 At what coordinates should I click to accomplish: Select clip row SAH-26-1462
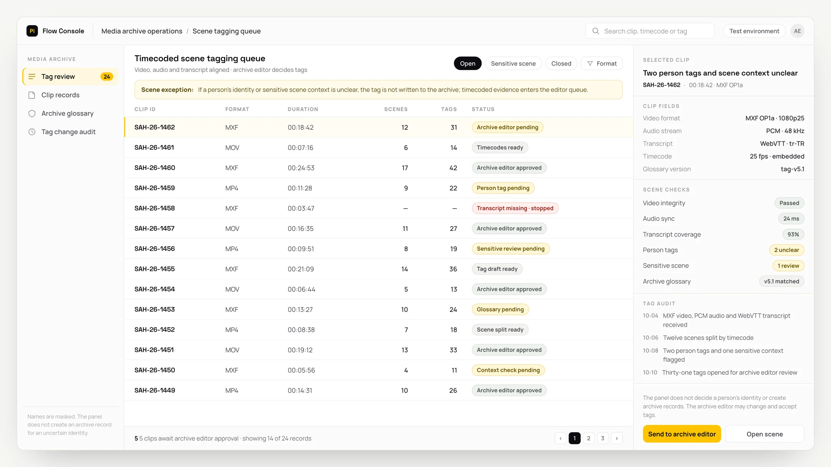coord(378,127)
